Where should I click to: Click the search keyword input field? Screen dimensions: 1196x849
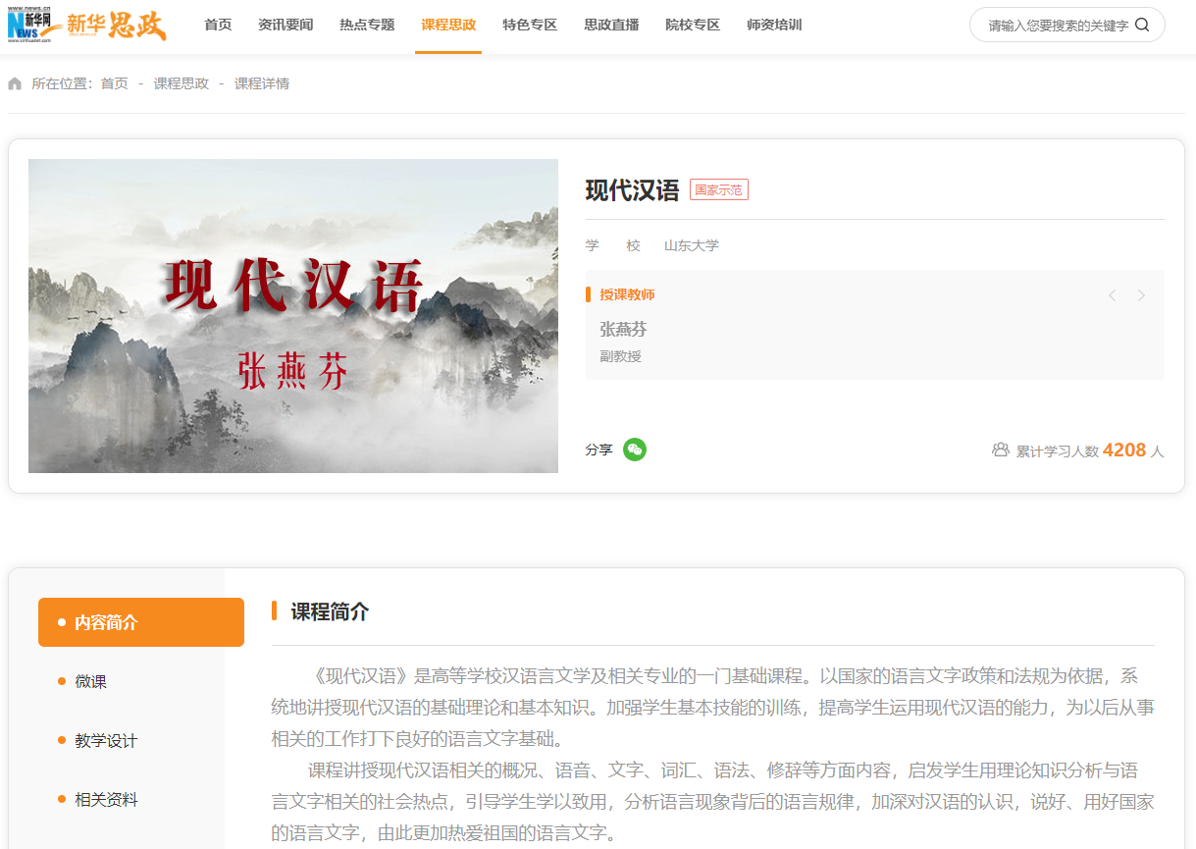click(1056, 26)
